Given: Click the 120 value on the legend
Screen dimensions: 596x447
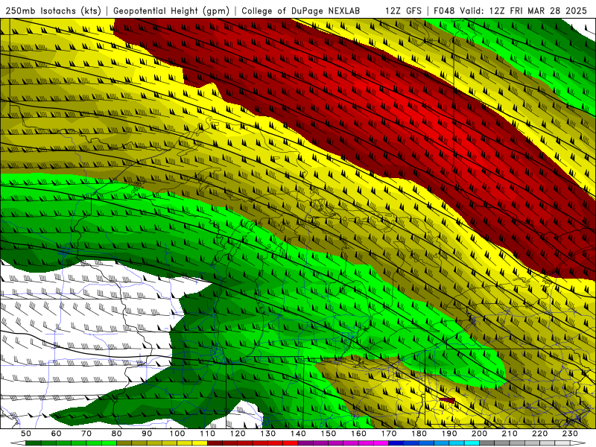Looking at the screenshot, I should (238, 434).
